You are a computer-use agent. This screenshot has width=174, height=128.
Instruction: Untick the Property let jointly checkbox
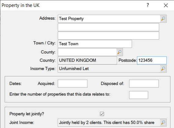pyautogui.click(x=102, y=114)
